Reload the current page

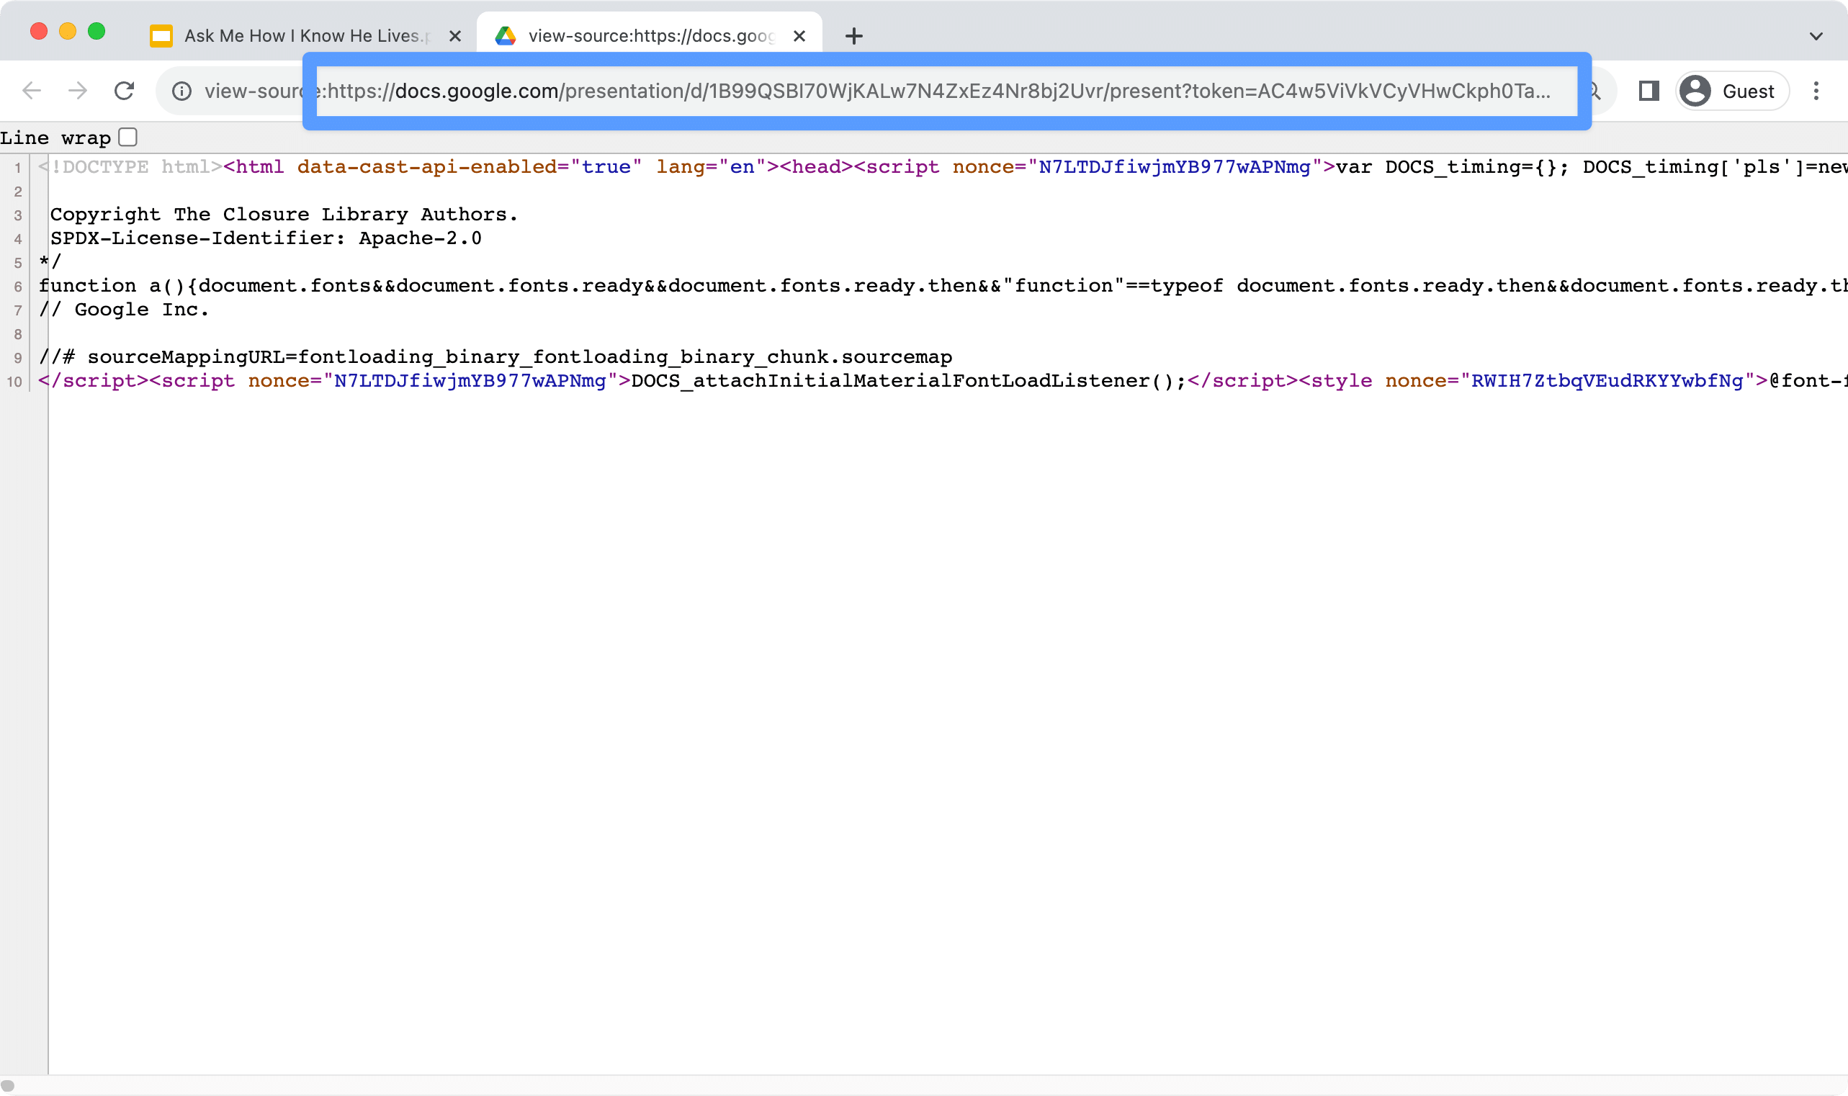(x=124, y=91)
